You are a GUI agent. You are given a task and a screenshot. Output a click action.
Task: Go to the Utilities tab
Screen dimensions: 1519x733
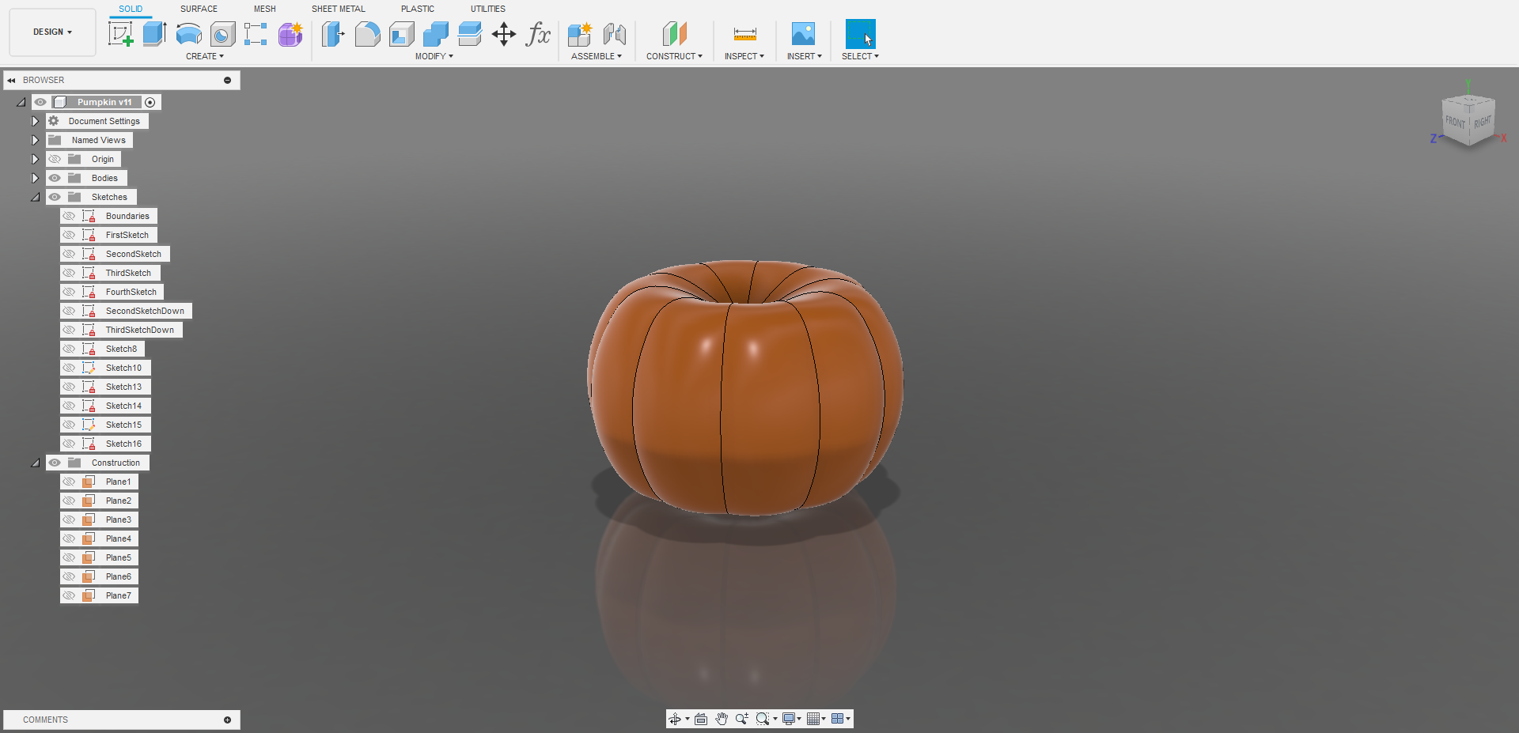488,9
